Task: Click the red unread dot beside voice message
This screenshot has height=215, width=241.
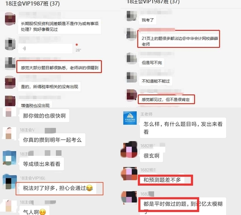Action: click(77, 45)
